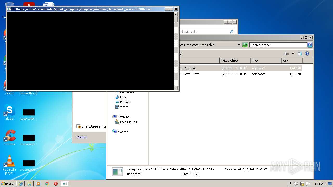Change view with the view icon
The width and height of the screenshot is (333, 187).
[x=287, y=54]
